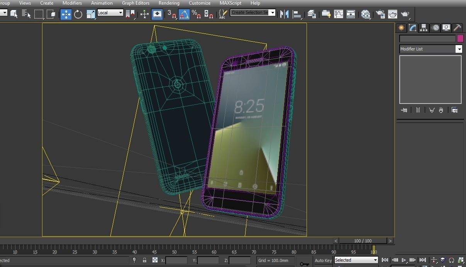Toggle Keyboard Shortcut Override button
Image resolution: width=466 pixels, height=267 pixels.
pyautogui.click(x=157, y=14)
